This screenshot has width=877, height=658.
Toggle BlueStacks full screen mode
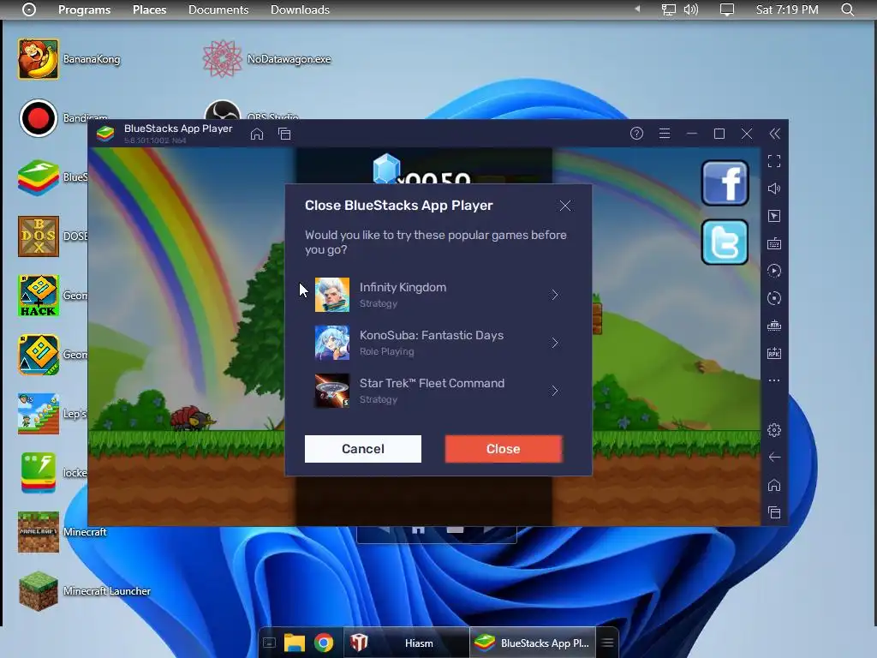coord(774,162)
